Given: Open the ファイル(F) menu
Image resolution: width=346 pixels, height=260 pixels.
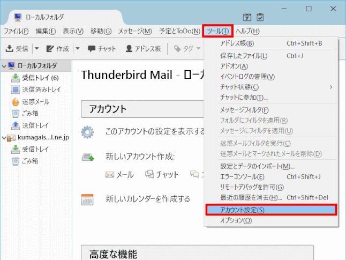Looking at the screenshot, I should [16, 31].
